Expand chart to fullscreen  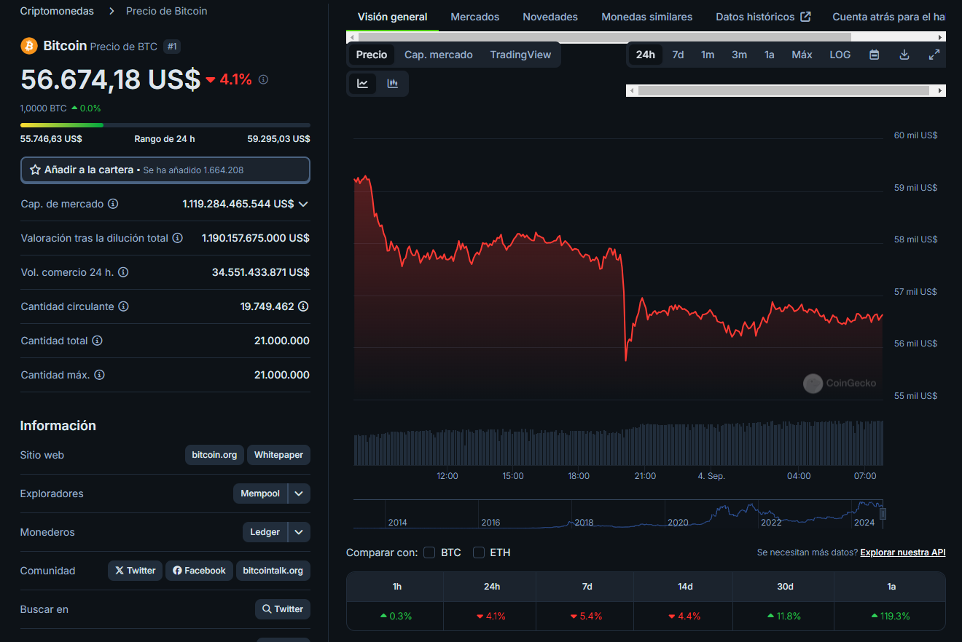(934, 55)
